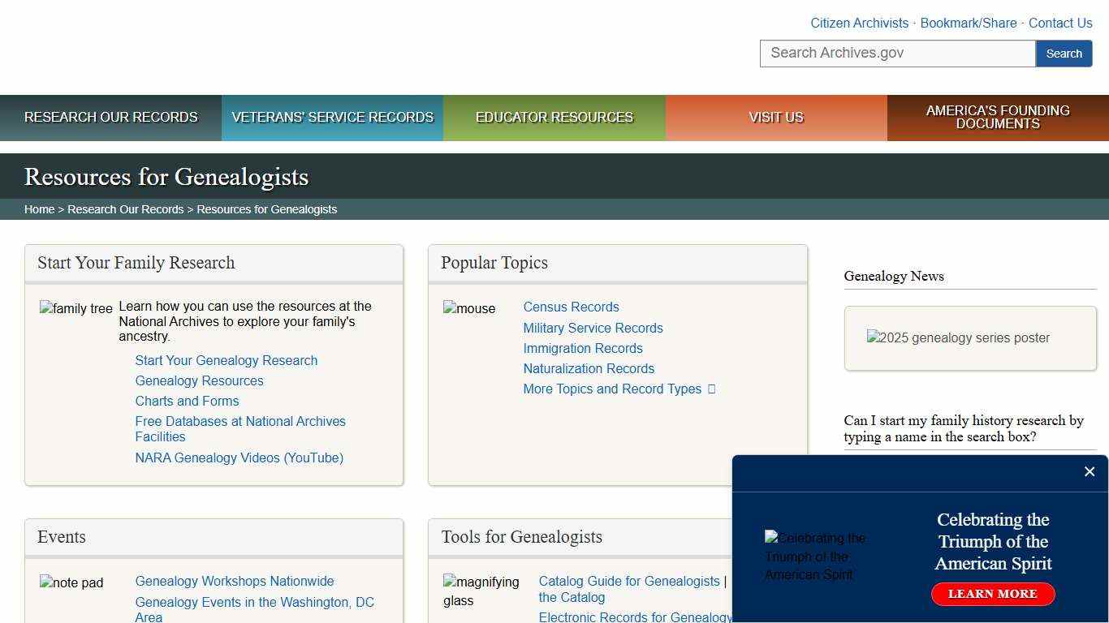Click the note pad icon under Events
This screenshot has height=623, width=1109.
click(71, 582)
